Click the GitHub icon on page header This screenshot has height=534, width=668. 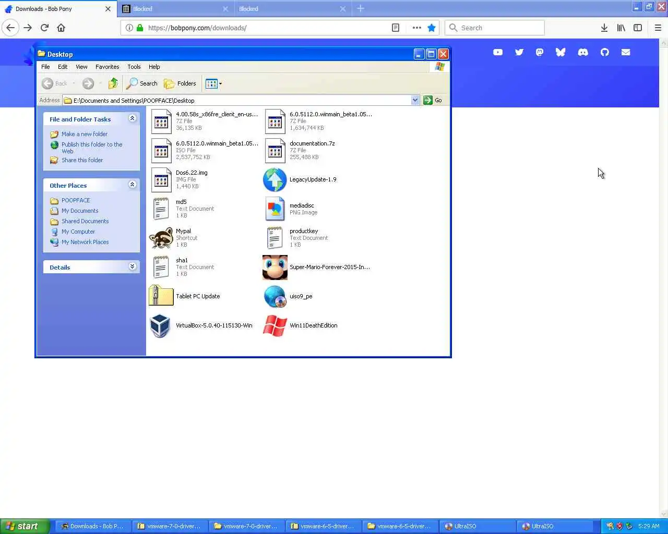(605, 52)
